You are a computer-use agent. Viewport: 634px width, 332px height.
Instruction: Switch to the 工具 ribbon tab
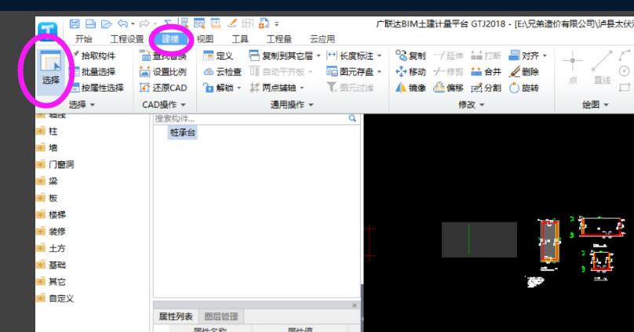(x=240, y=39)
